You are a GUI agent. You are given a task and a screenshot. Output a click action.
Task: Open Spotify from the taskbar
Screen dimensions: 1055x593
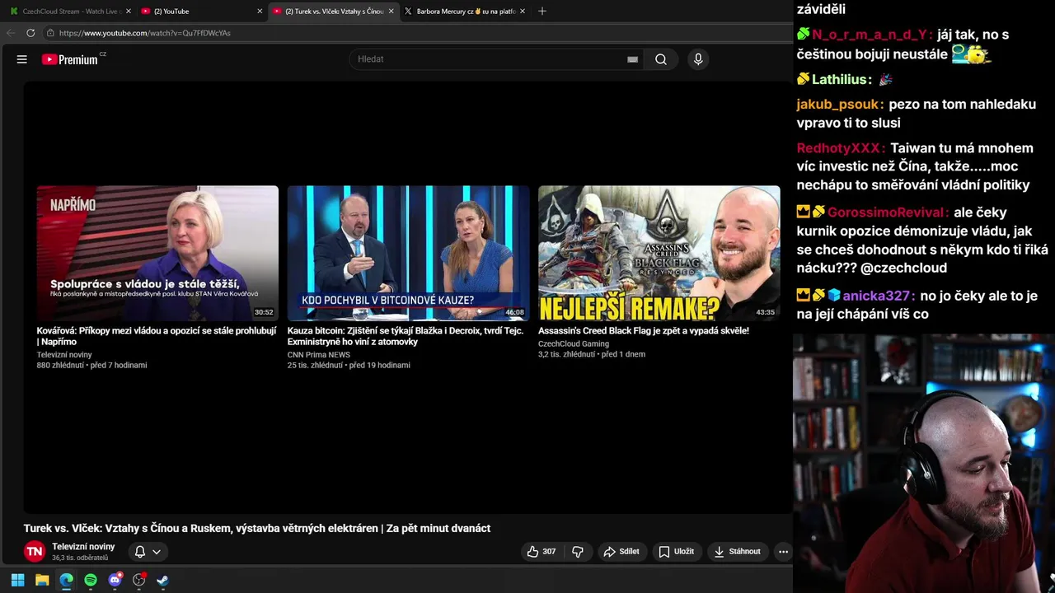(x=91, y=580)
